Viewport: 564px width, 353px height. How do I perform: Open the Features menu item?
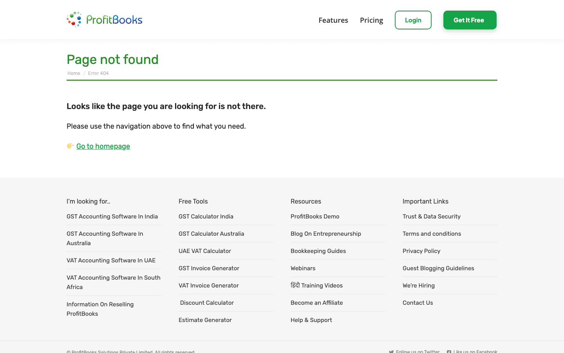pyautogui.click(x=333, y=20)
